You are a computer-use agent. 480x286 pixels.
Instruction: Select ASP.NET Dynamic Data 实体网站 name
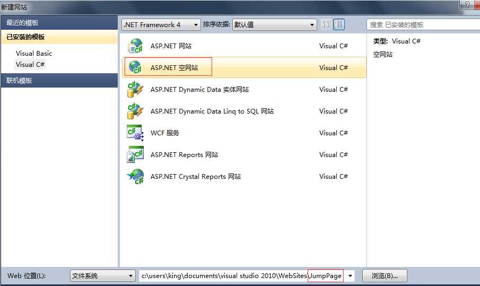[x=199, y=90]
